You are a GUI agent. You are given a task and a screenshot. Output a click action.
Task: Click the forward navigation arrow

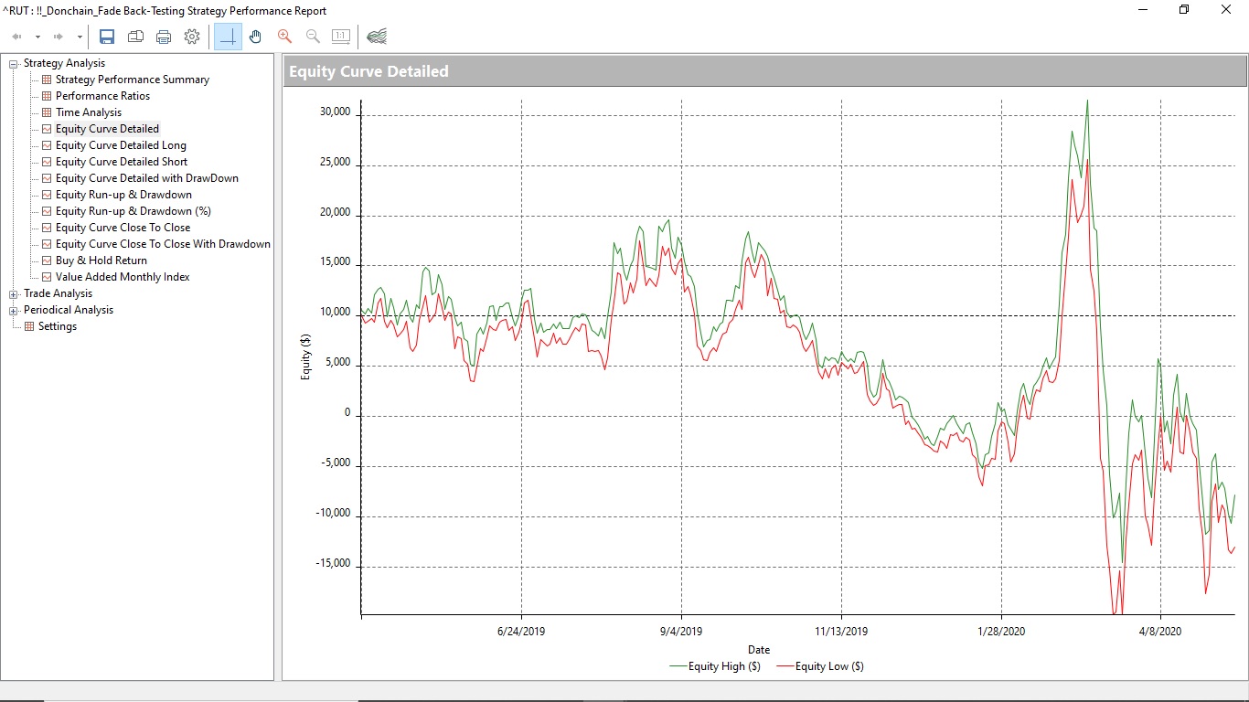pyautogui.click(x=59, y=37)
